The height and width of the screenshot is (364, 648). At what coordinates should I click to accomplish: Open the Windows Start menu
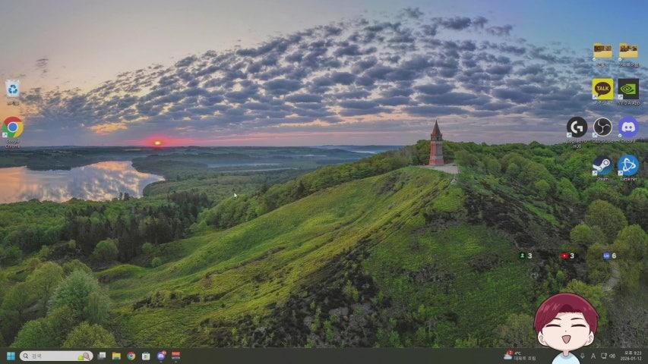click(x=11, y=356)
